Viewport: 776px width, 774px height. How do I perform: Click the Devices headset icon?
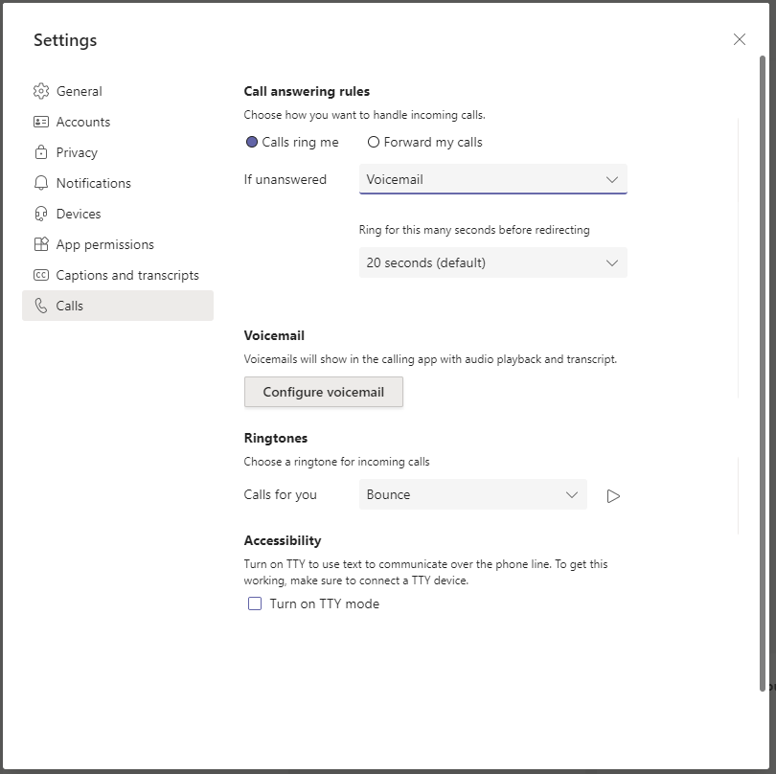click(x=41, y=214)
